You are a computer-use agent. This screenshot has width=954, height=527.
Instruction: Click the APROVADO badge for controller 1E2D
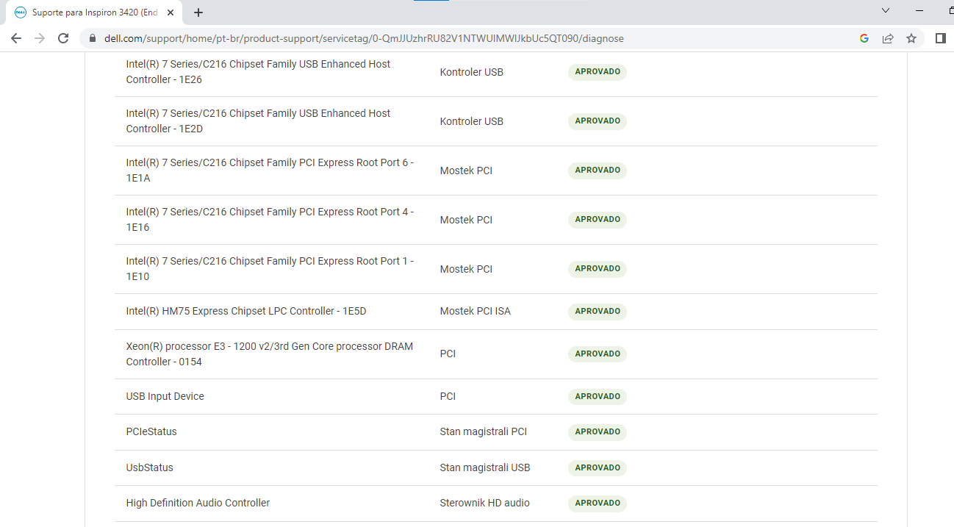point(598,121)
